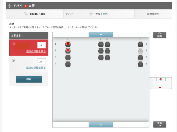
Task: Select seat 2F in the center block
Action: pyautogui.click(x=107, y=51)
